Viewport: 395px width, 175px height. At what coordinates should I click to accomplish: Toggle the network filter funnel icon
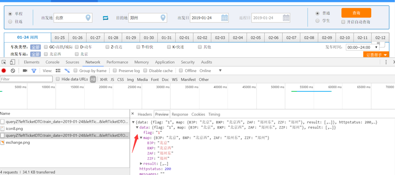click(x=33, y=71)
